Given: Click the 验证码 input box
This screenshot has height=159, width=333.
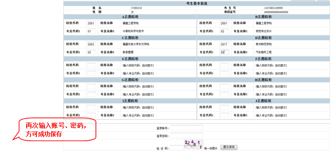Looking at the screenshot, I should click(176, 148).
